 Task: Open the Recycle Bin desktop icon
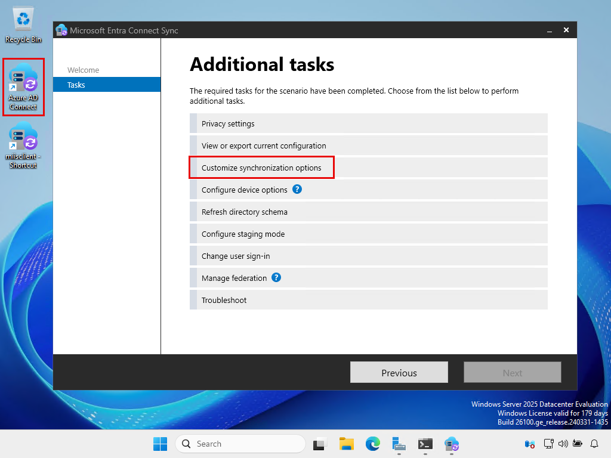[x=23, y=25]
